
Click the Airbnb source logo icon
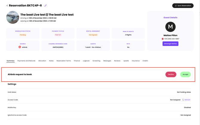[20, 47]
